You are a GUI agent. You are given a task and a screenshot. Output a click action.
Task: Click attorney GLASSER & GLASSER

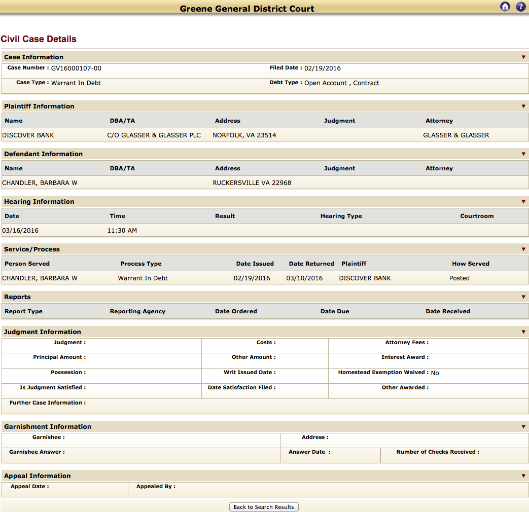pos(456,135)
